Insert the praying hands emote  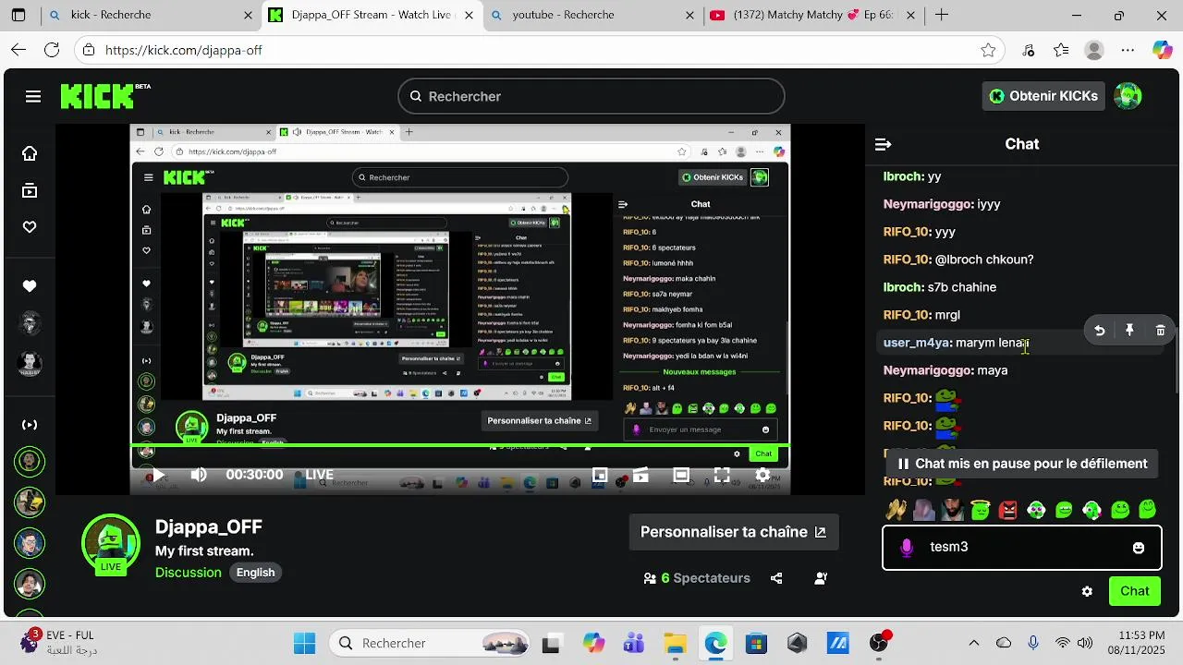[x=896, y=509]
